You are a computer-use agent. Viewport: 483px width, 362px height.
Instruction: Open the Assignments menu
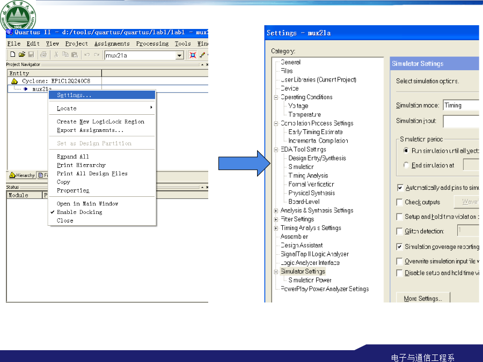pyautogui.click(x=112, y=44)
